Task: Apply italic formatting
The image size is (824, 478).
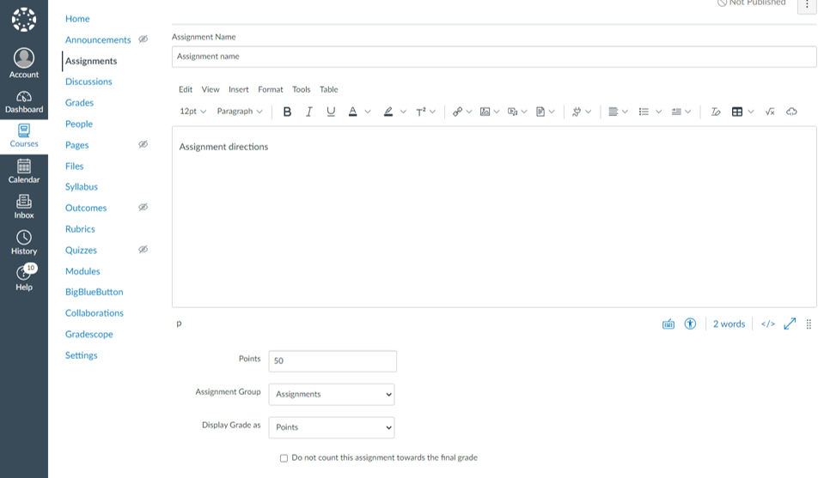Action: (309, 112)
